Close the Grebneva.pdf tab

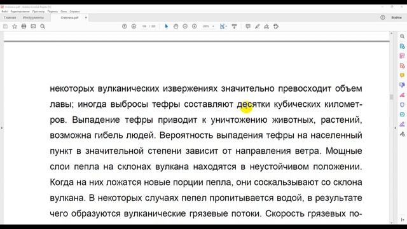pyautogui.click(x=86, y=18)
